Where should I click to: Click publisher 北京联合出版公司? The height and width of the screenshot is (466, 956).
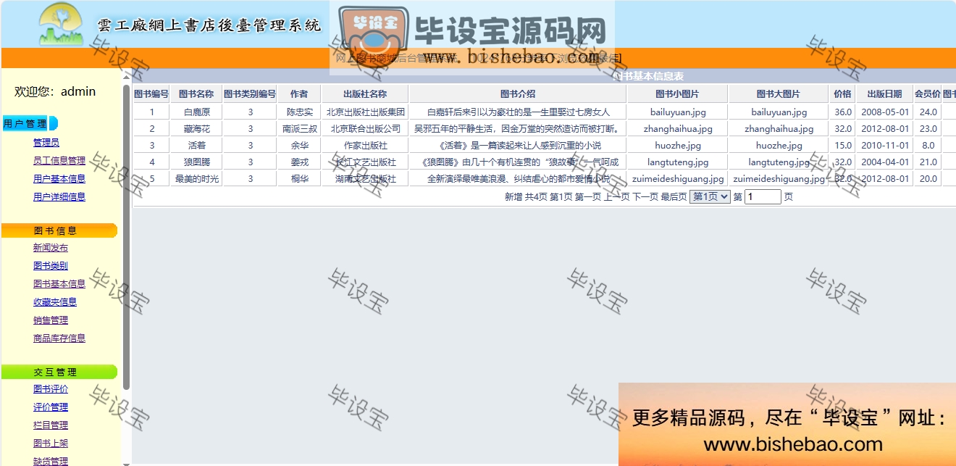coord(365,129)
